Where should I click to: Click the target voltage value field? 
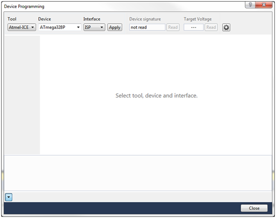pyautogui.click(x=194, y=27)
